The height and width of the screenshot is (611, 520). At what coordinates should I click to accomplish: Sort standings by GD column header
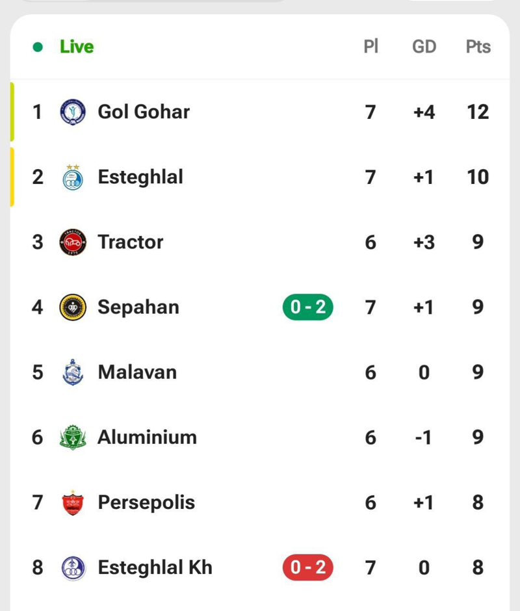pos(424,47)
